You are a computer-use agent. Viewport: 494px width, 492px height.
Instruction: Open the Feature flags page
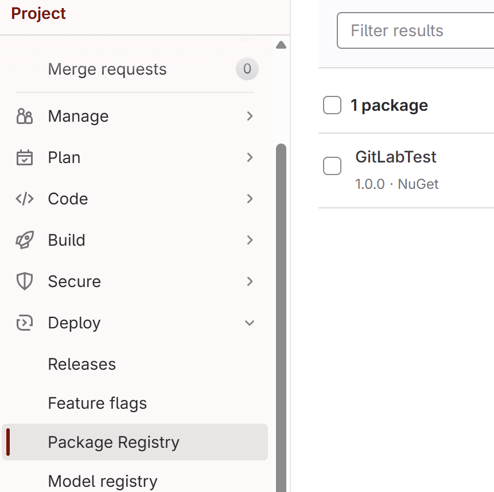97,402
